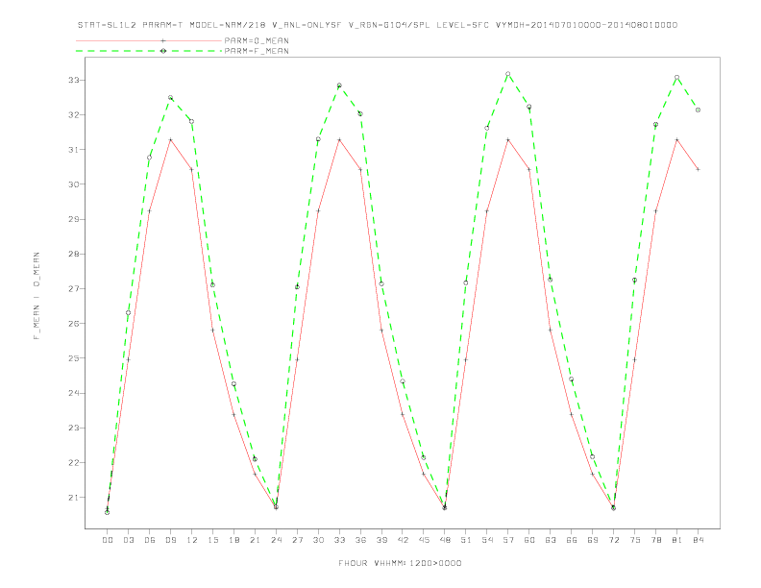Screen dimensions: 761x588
Task: Click x-axis forecast hour label 66
Action: click(x=572, y=540)
